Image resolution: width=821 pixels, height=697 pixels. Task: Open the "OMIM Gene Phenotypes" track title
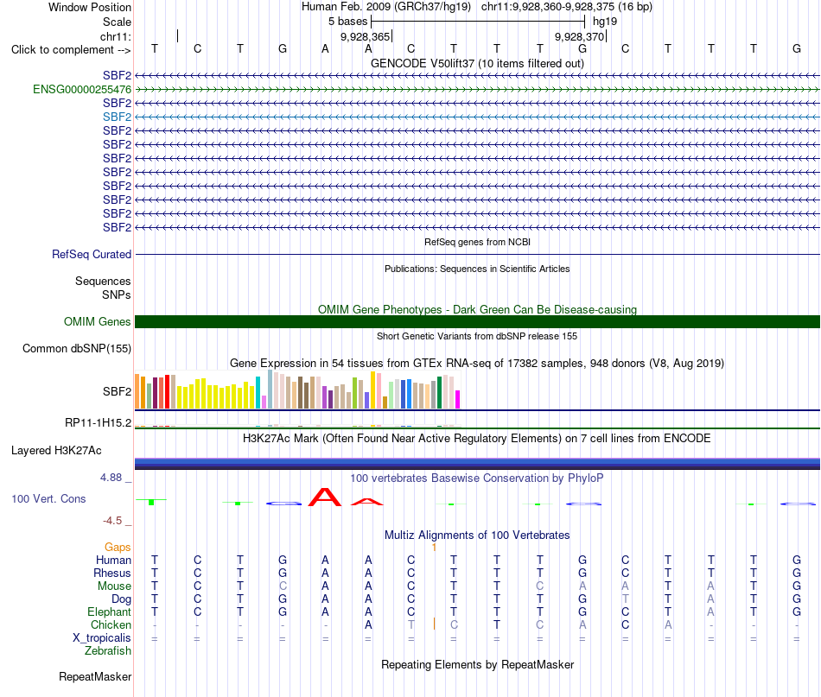pos(477,309)
